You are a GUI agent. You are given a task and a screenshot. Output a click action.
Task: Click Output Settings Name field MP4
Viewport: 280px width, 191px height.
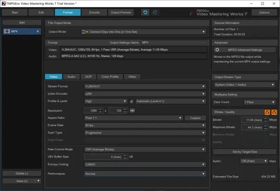(174, 42)
